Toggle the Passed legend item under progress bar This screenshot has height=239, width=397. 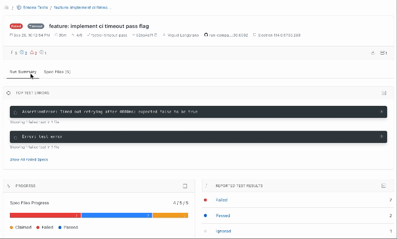(68, 228)
